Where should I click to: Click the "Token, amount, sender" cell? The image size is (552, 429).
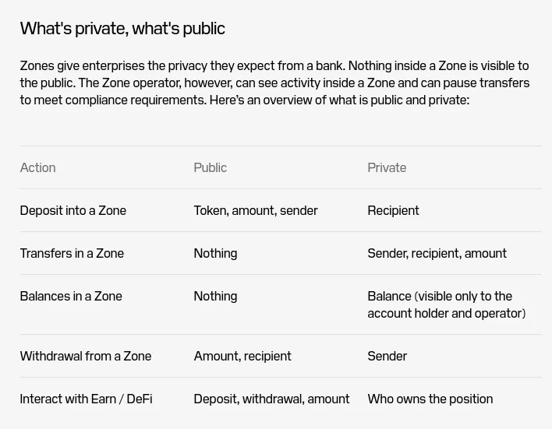point(256,211)
